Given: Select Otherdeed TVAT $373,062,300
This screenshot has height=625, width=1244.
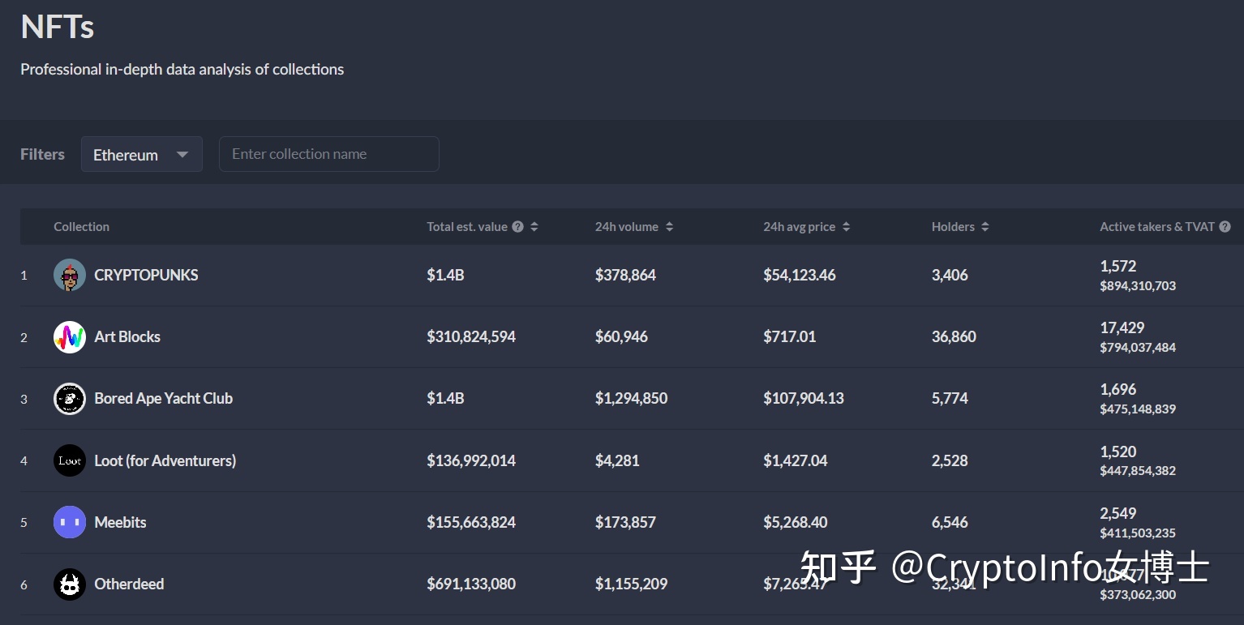Looking at the screenshot, I should click(1138, 595).
